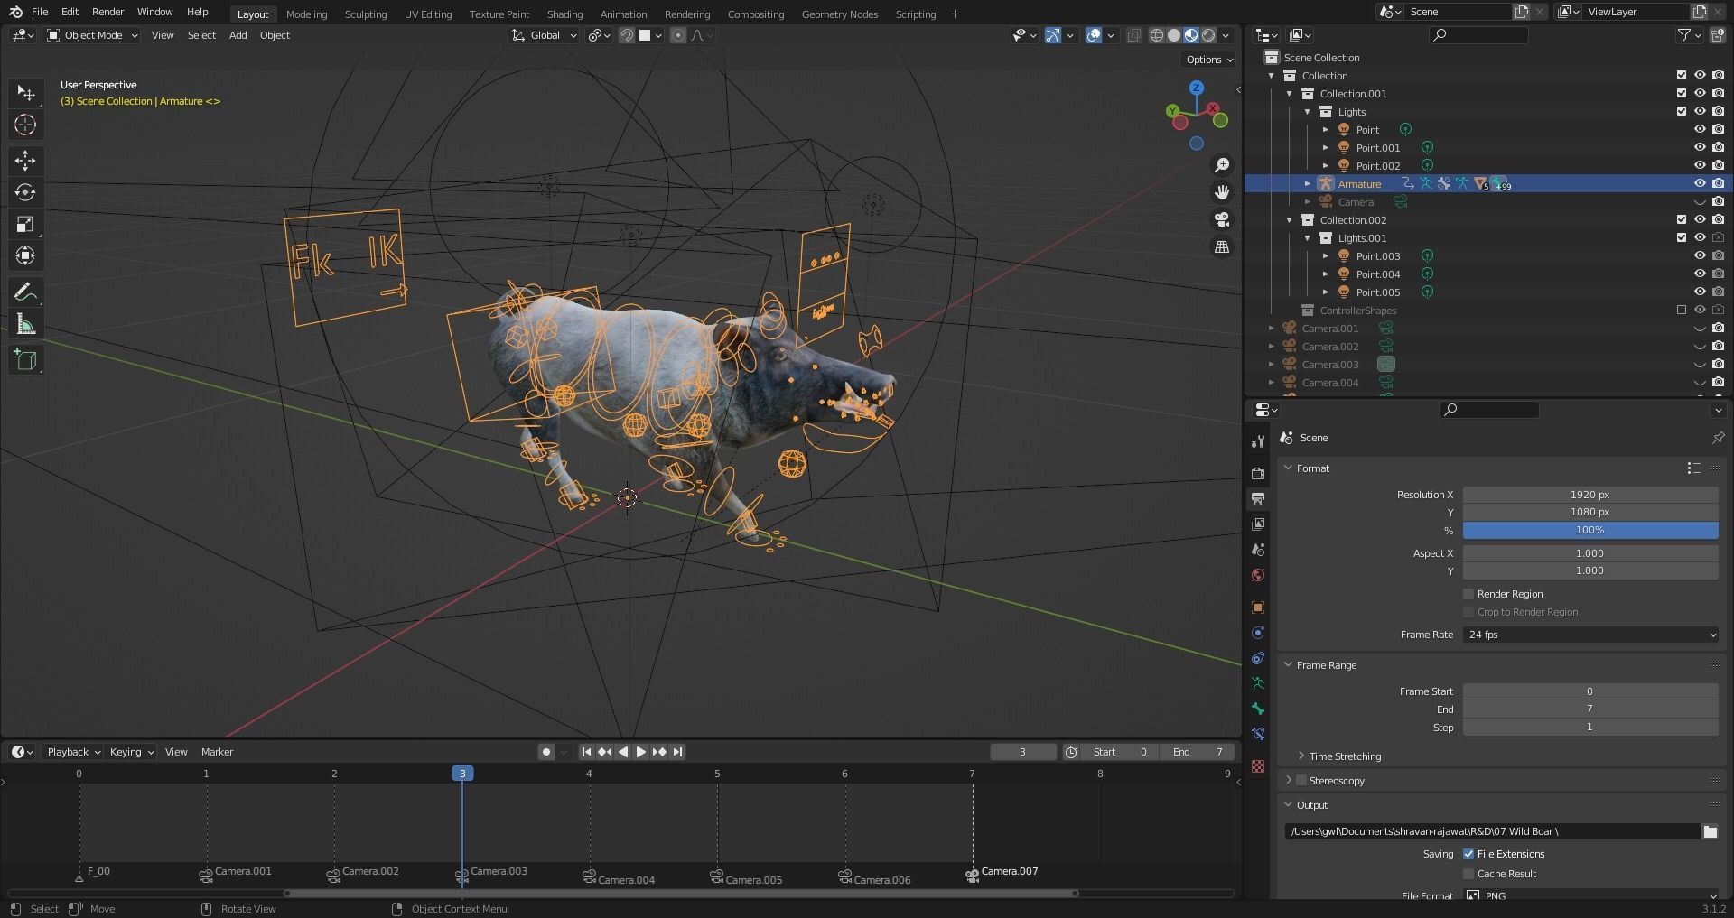Open the Bone properties tab
Viewport: 1734px width, 918px height.
(x=1258, y=709)
